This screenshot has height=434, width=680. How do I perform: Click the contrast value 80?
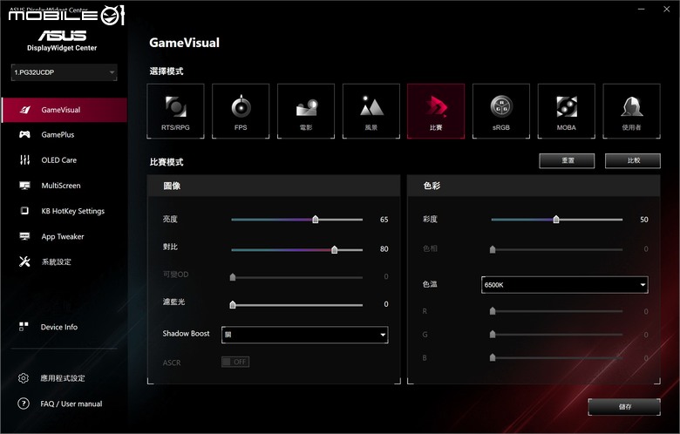[x=384, y=249]
